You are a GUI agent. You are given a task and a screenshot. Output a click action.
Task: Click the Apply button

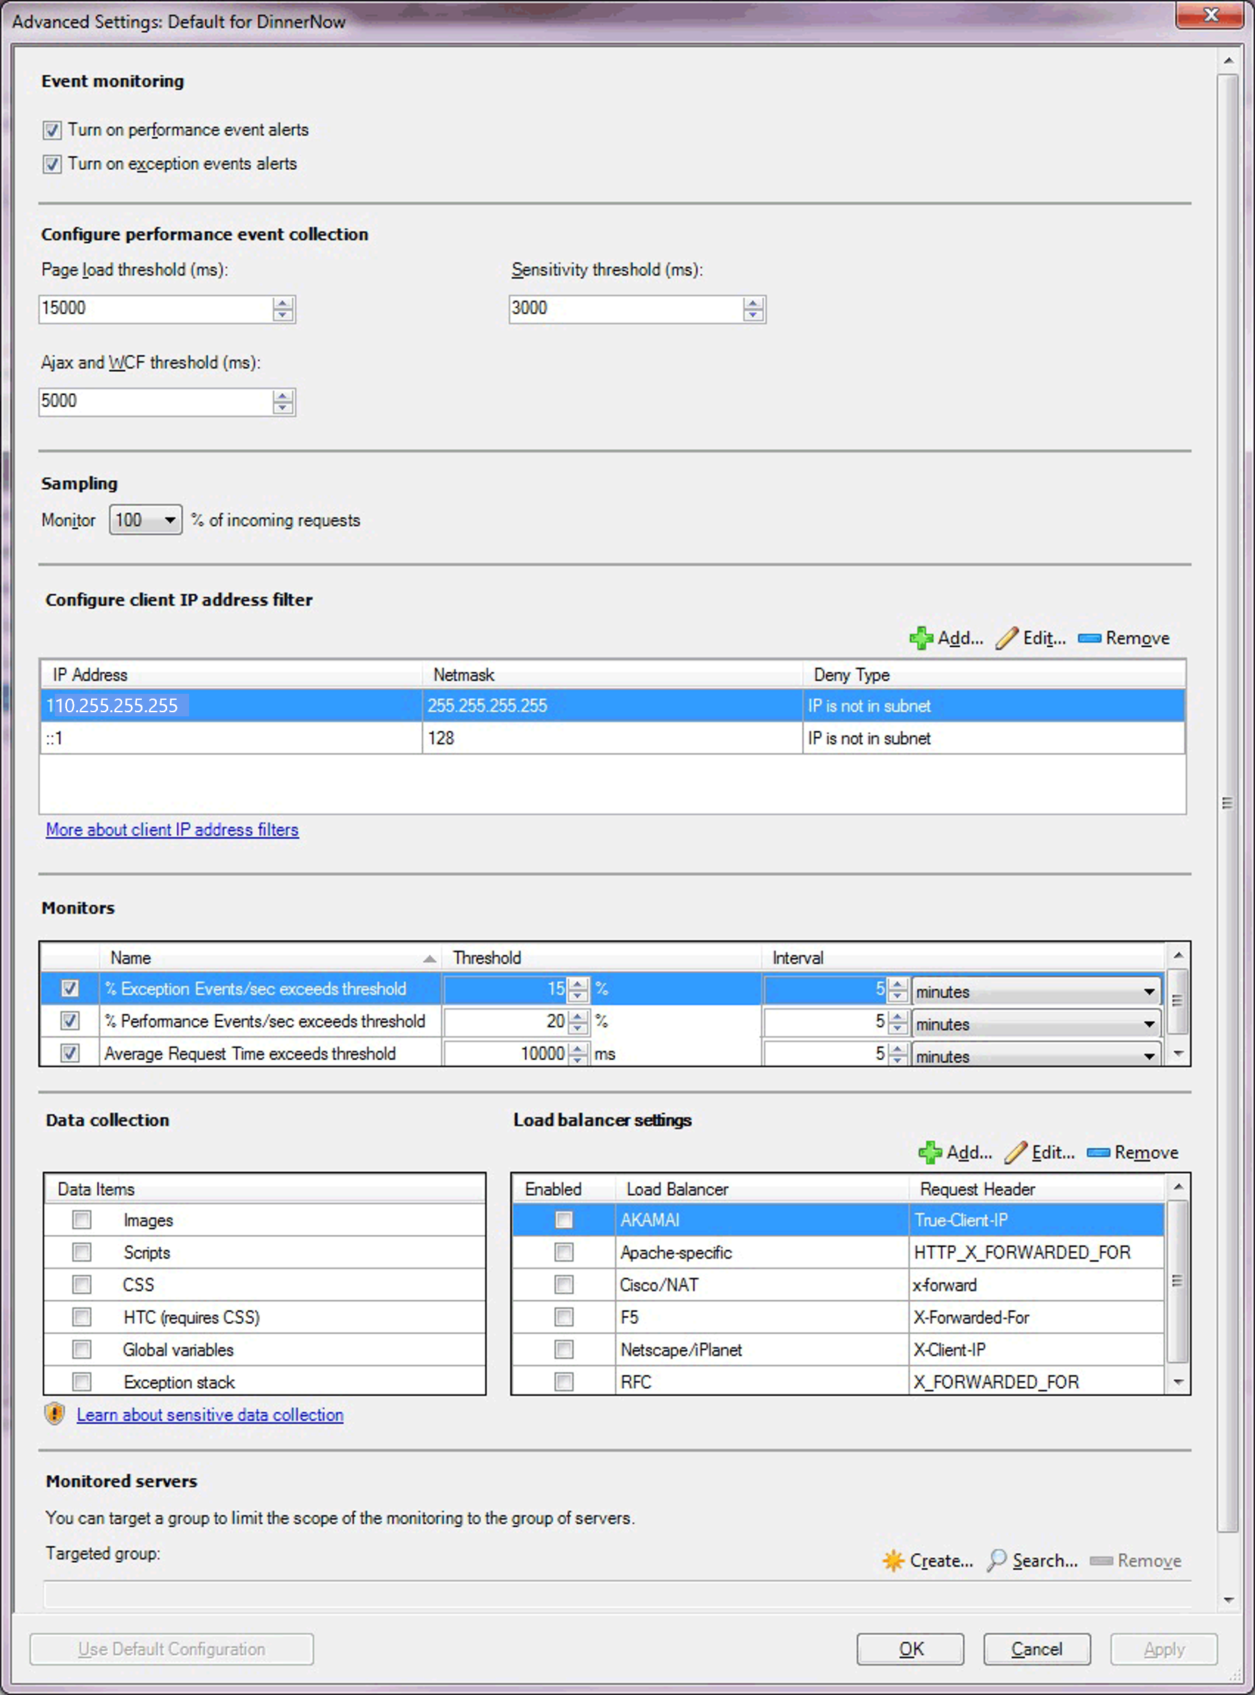click(x=1164, y=1648)
